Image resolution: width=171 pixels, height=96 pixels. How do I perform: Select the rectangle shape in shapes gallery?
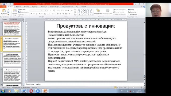coord(86,10)
